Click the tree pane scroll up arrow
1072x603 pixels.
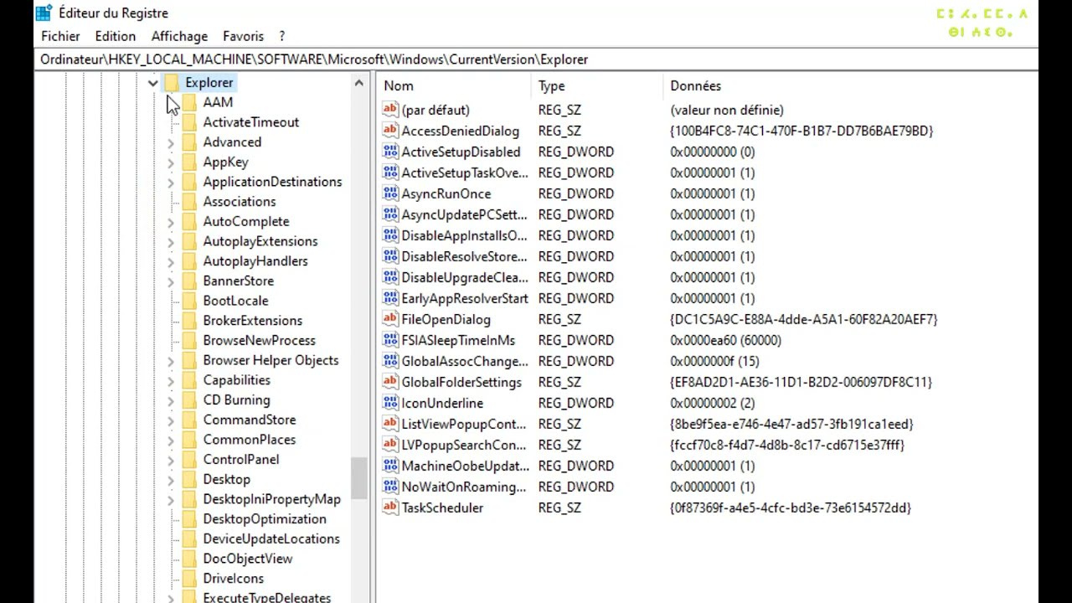(x=358, y=82)
